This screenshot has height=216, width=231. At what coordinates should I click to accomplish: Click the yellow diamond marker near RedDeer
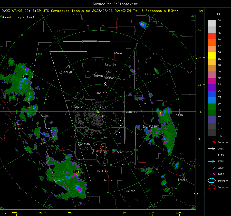point(105,83)
